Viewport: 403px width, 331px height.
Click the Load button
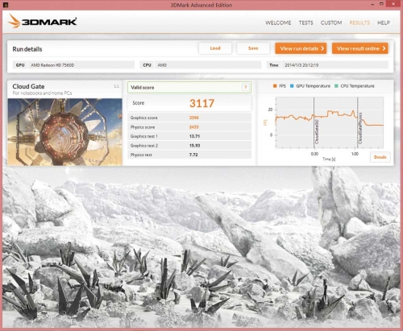pos(215,48)
